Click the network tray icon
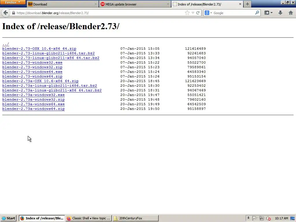 tap(261, 218)
